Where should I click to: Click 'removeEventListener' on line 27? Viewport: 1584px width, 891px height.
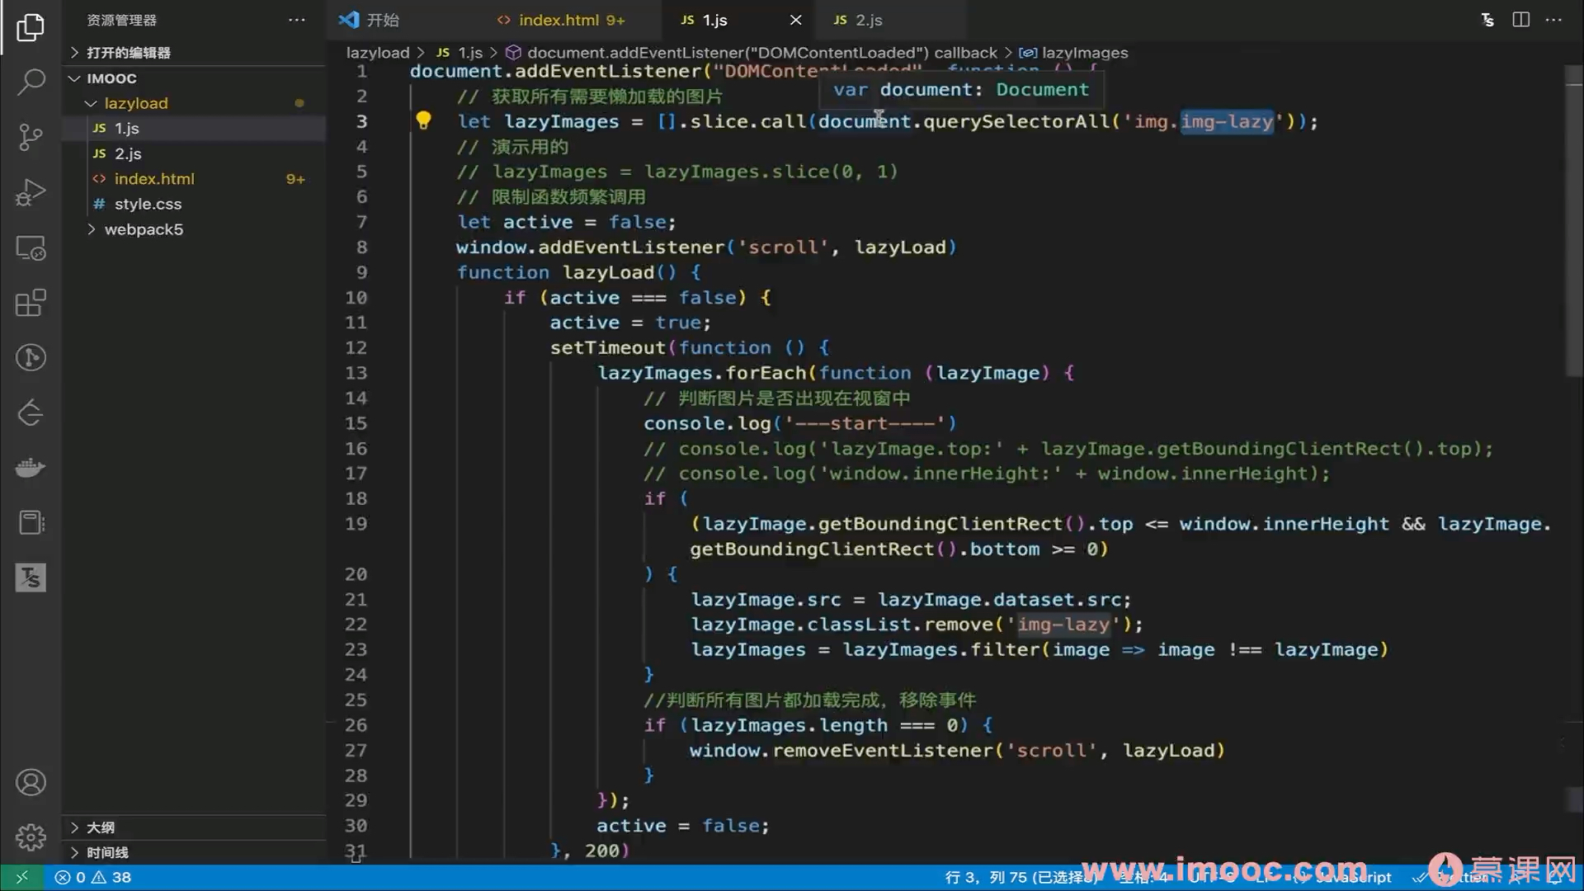pos(883,751)
